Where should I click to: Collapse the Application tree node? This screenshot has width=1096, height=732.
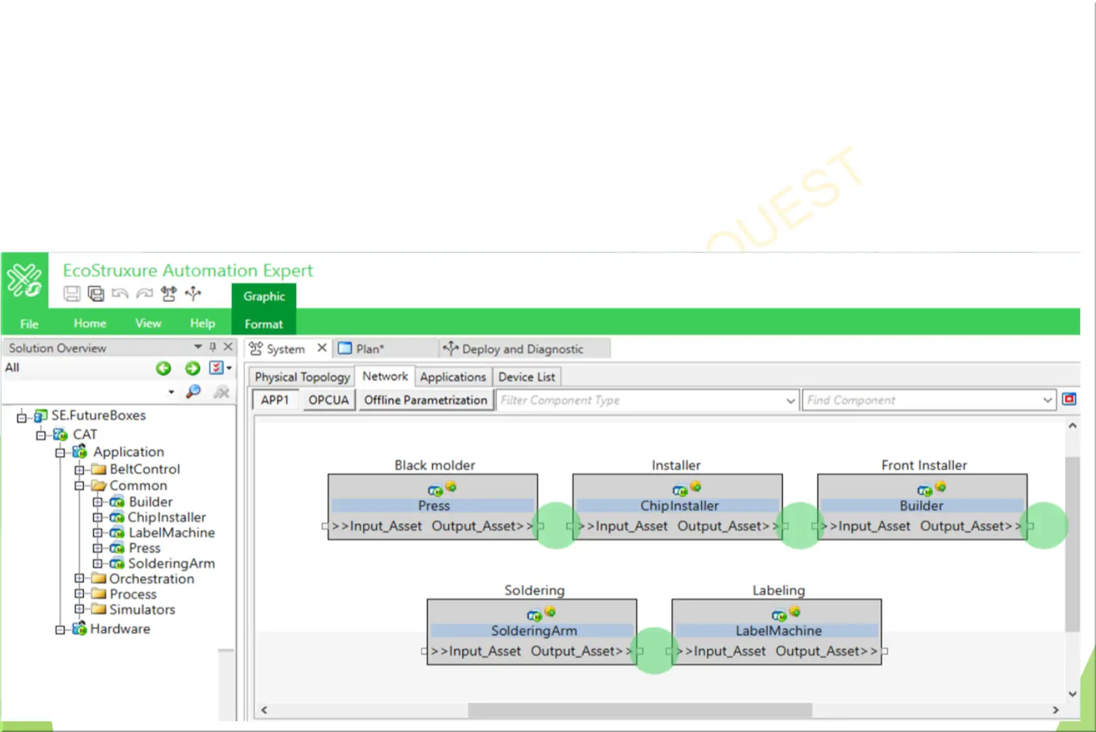point(60,452)
